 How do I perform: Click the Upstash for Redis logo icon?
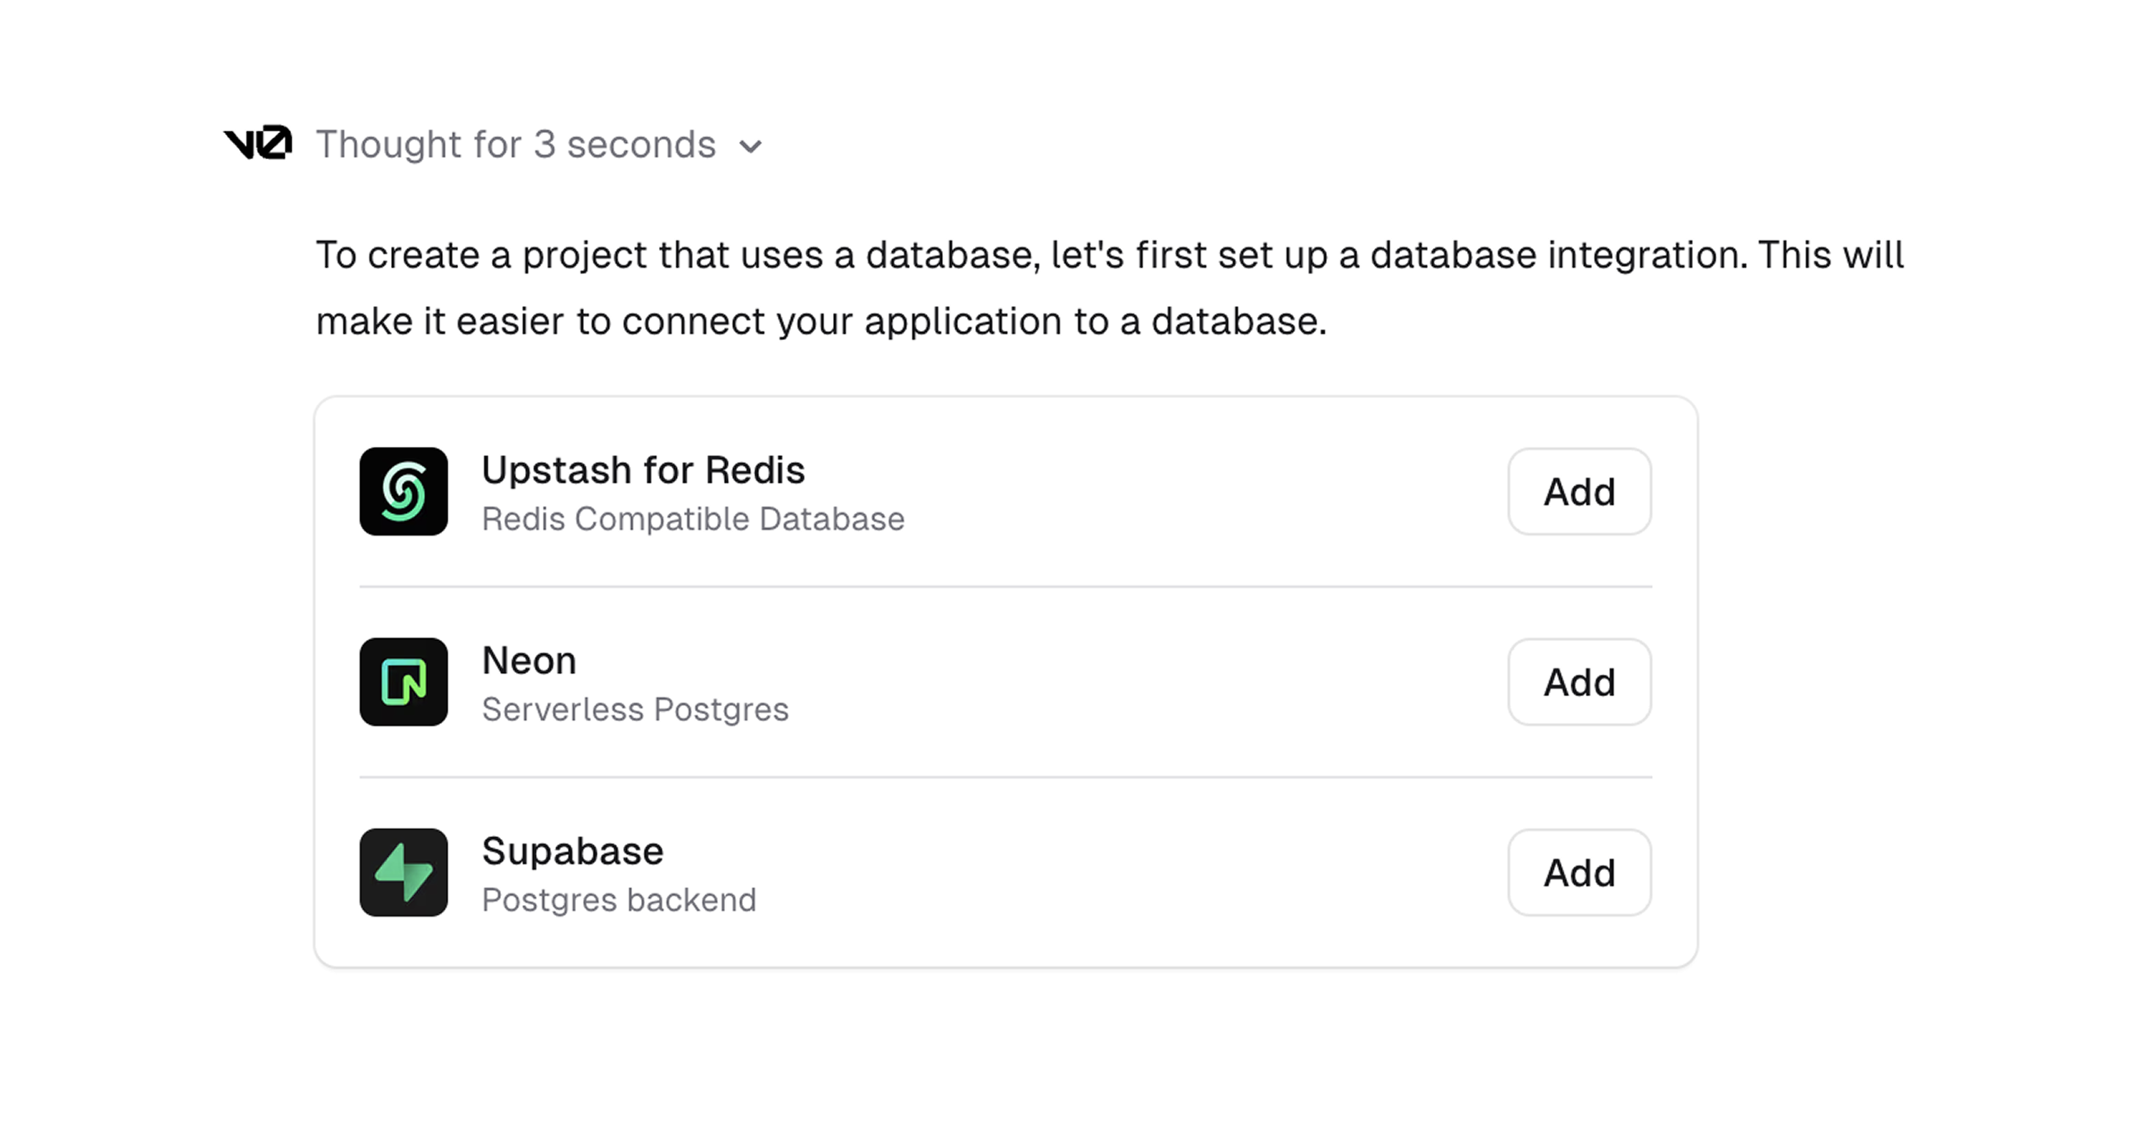403,492
